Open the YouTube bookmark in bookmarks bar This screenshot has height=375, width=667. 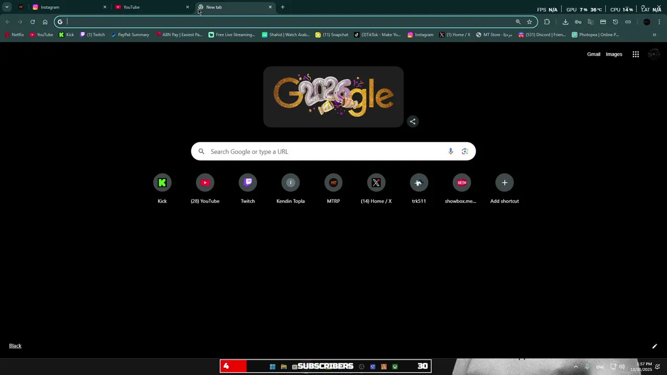coord(41,35)
